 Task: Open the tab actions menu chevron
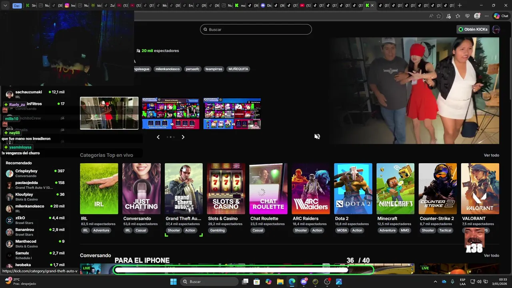[5, 6]
